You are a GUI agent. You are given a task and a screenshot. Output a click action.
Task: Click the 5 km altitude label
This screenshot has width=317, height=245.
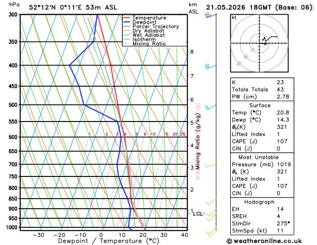click(192, 122)
